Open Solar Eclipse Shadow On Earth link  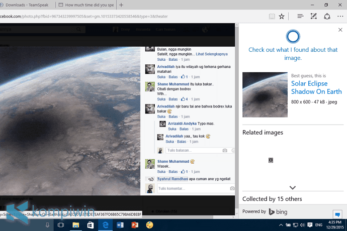tap(316, 87)
